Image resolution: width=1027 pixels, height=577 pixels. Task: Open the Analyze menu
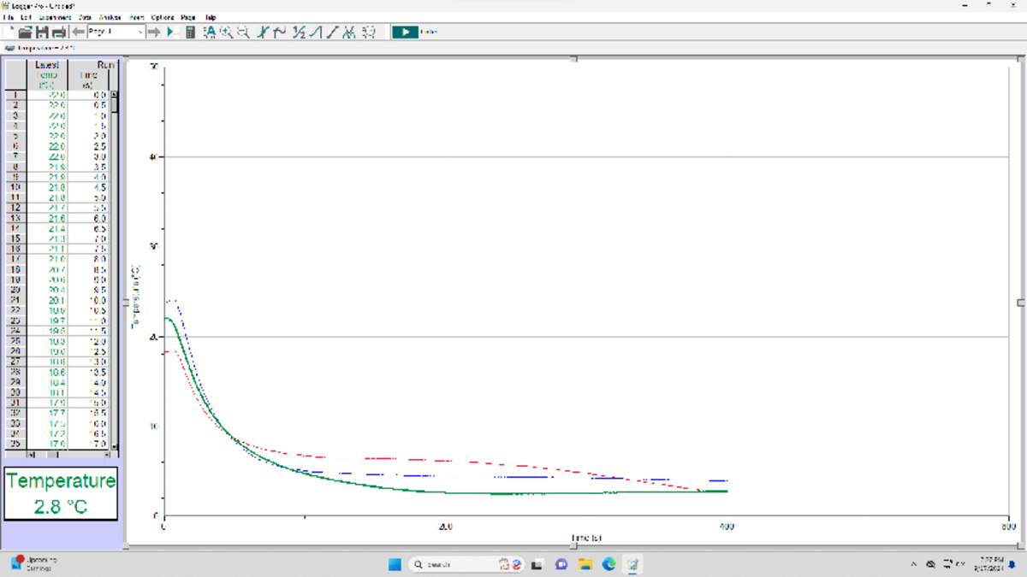pyautogui.click(x=109, y=17)
